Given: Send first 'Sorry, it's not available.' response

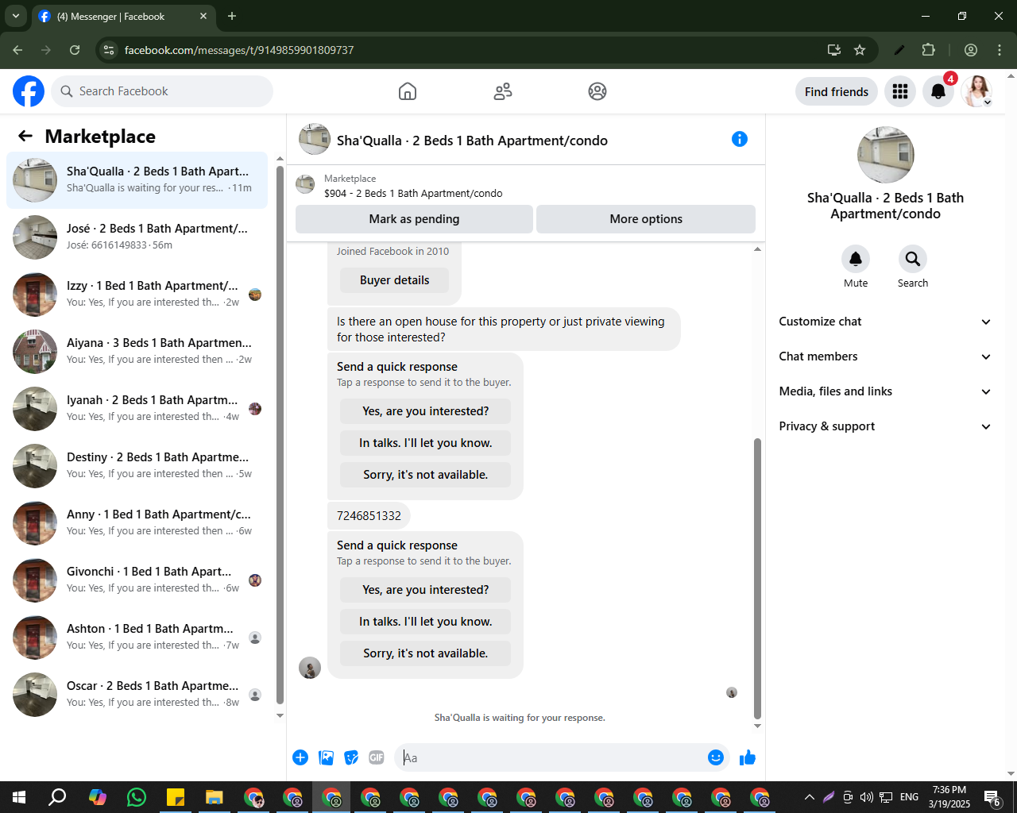Looking at the screenshot, I should tap(425, 475).
